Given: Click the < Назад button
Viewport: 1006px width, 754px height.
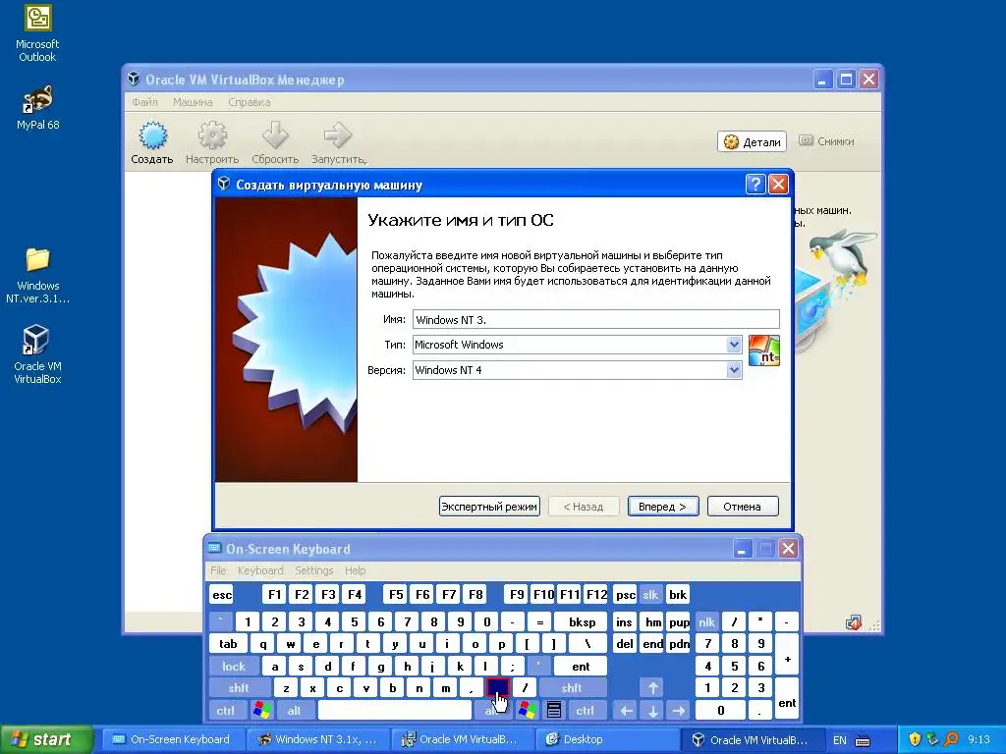Looking at the screenshot, I should (x=584, y=507).
